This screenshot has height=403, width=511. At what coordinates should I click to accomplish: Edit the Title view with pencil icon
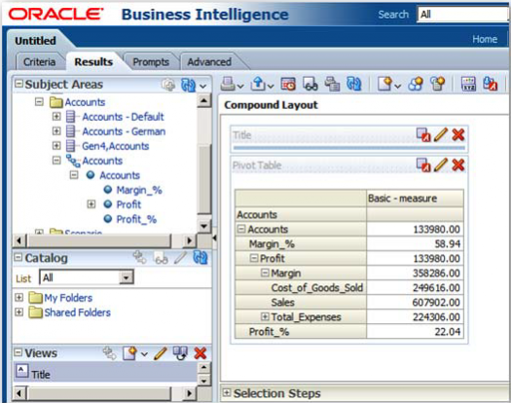pos(441,134)
